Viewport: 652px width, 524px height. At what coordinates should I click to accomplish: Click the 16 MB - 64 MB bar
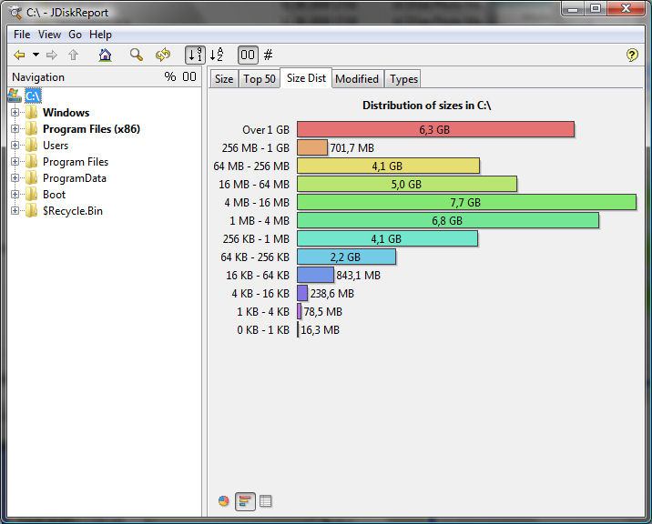407,184
